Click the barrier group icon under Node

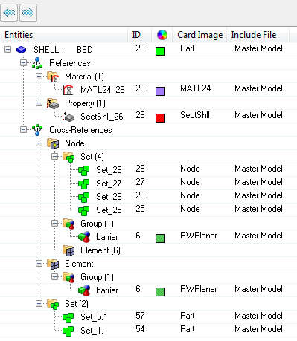click(84, 237)
